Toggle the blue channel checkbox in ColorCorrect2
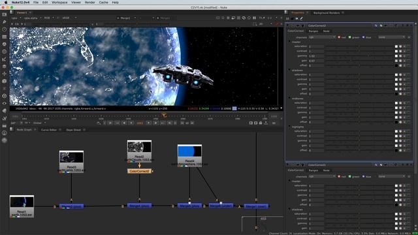 click(x=363, y=37)
